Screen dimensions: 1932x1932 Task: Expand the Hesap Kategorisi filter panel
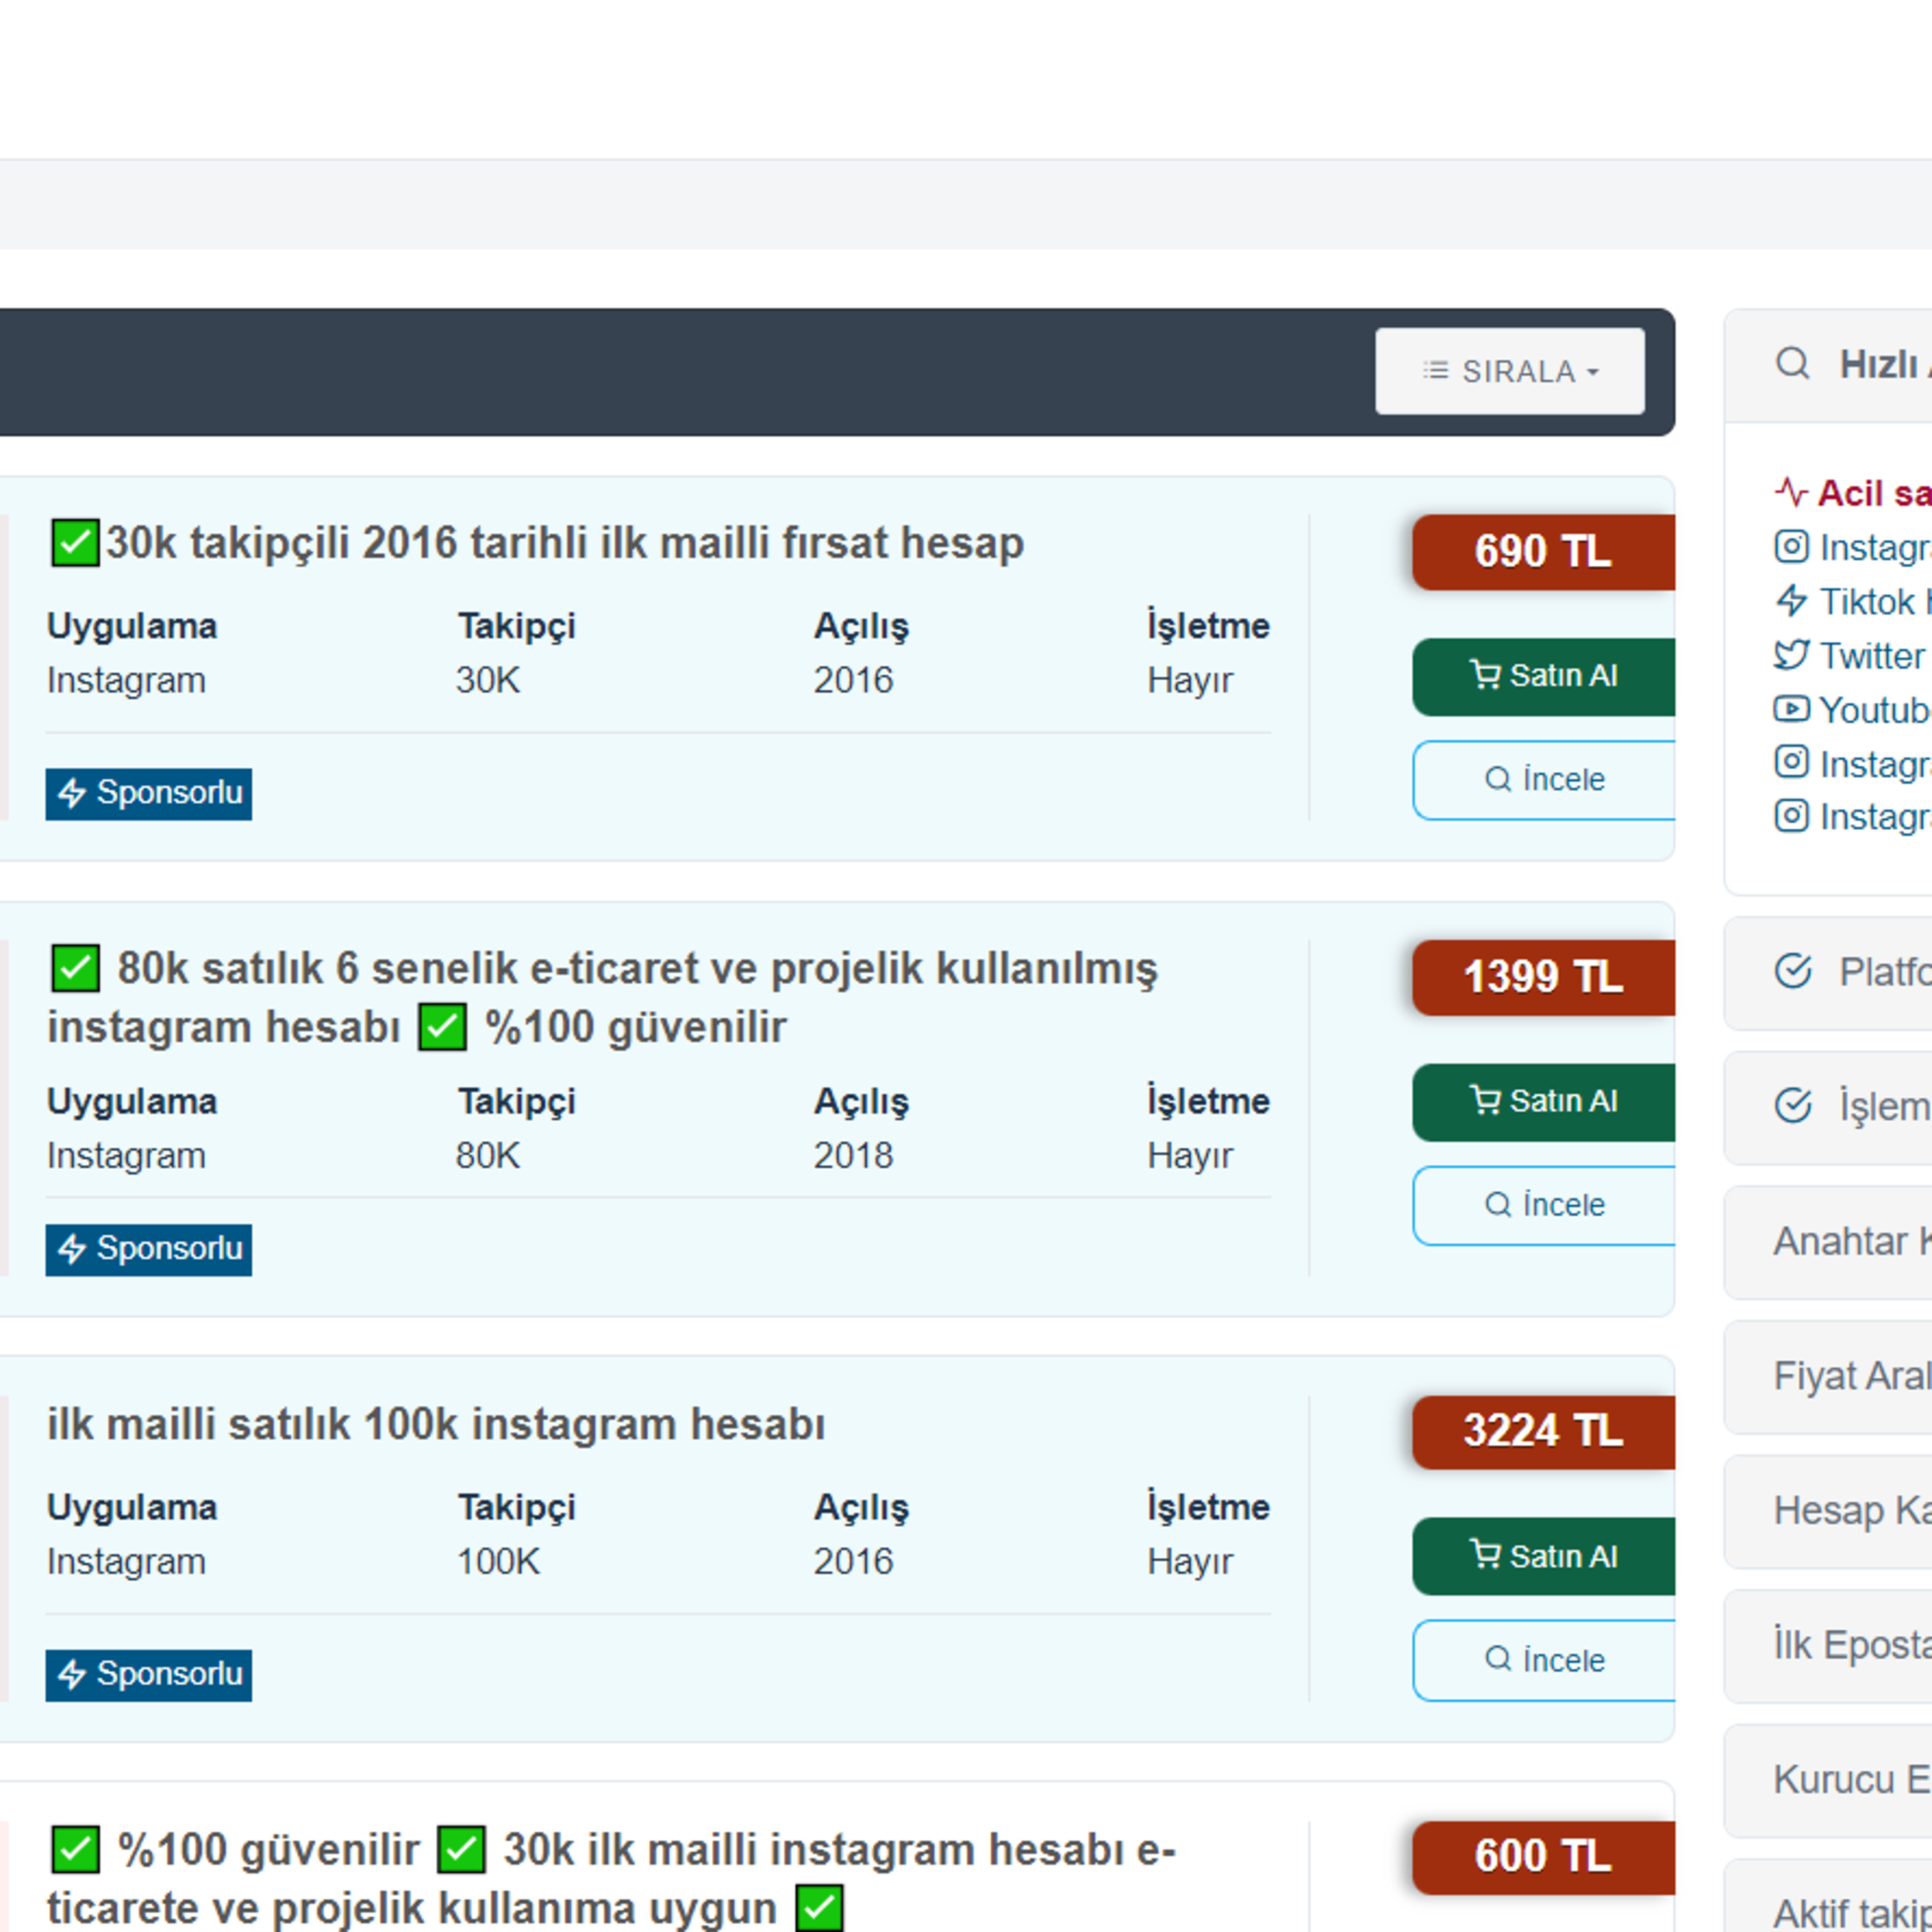[x=1828, y=1511]
